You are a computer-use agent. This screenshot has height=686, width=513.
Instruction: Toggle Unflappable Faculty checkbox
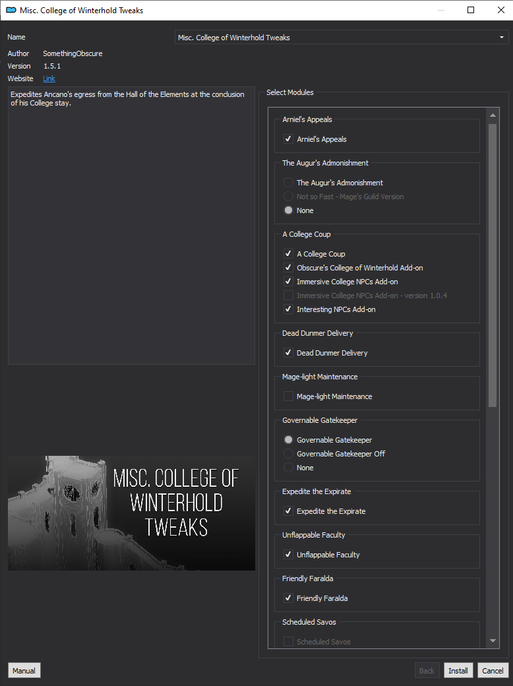pyautogui.click(x=288, y=554)
